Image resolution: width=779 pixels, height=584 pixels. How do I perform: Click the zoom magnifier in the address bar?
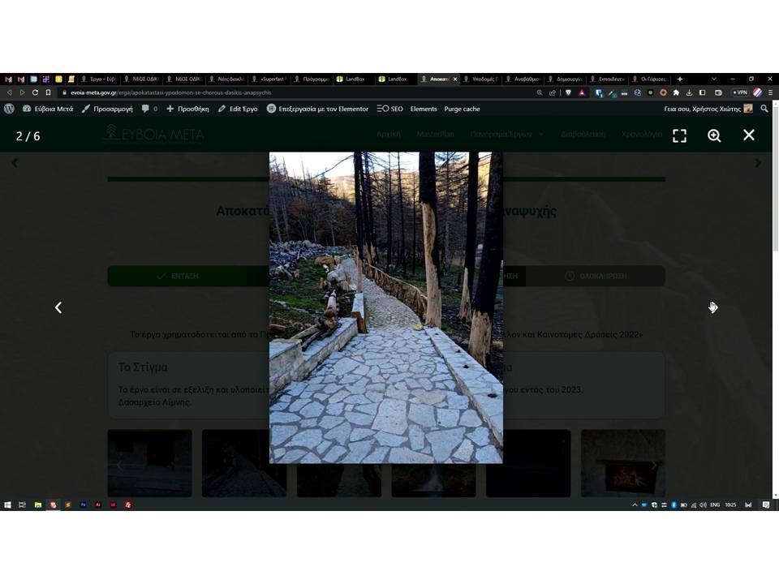[x=540, y=92]
